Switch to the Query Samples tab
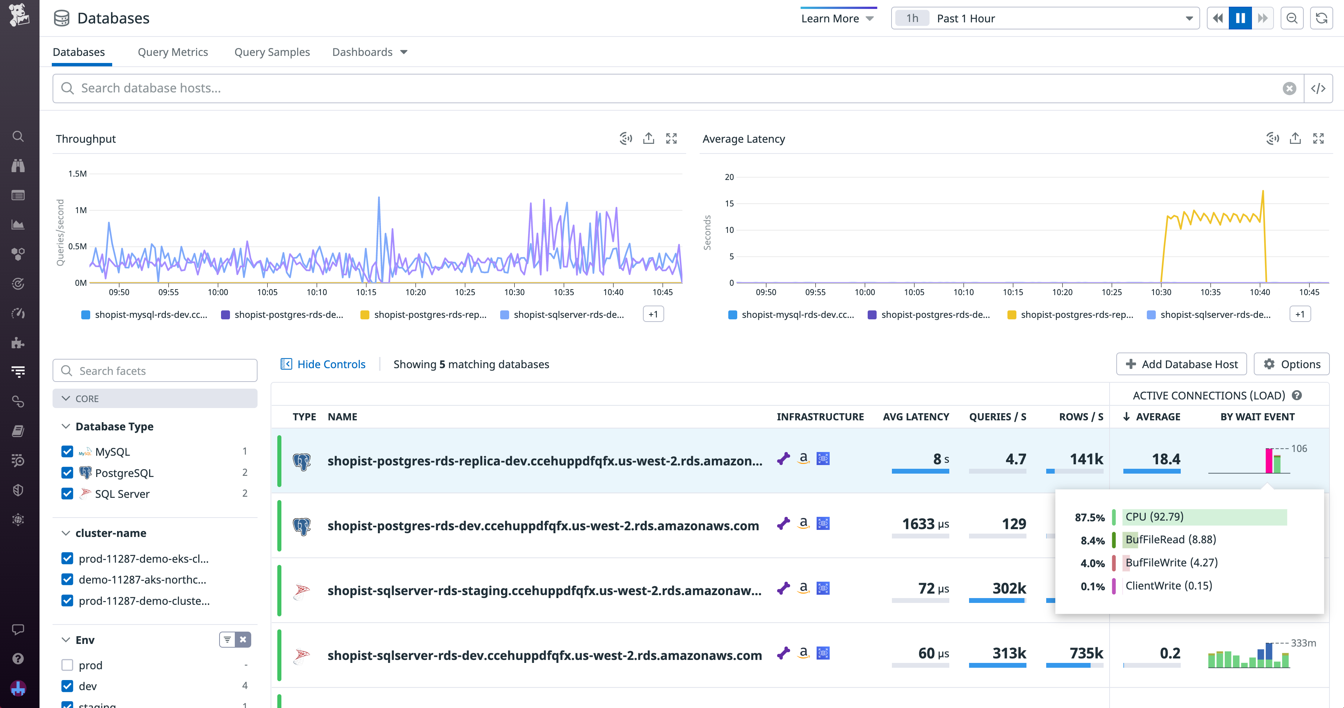 [272, 52]
